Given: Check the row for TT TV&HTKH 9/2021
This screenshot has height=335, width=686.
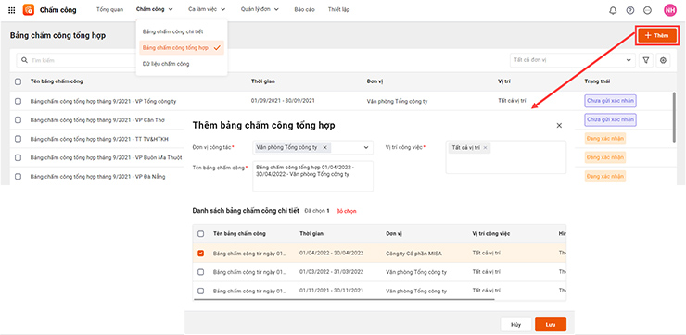Looking at the screenshot, I should [x=18, y=139].
